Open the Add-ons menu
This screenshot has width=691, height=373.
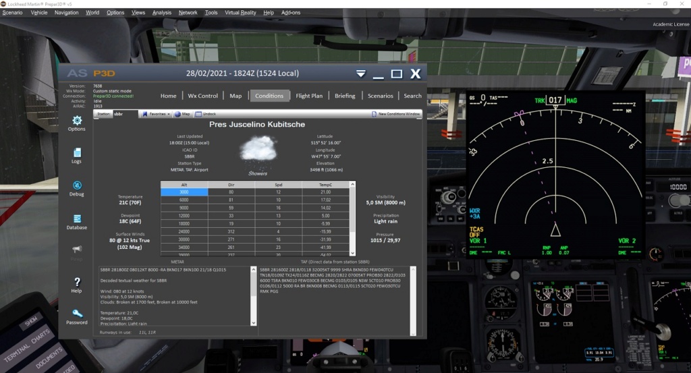291,12
